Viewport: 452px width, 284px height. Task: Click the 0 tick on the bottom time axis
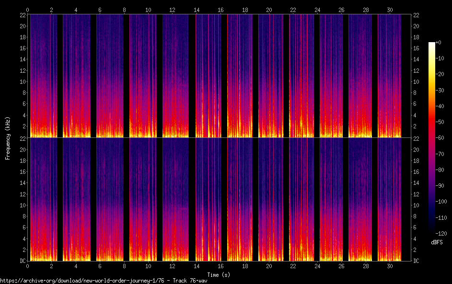point(28,265)
